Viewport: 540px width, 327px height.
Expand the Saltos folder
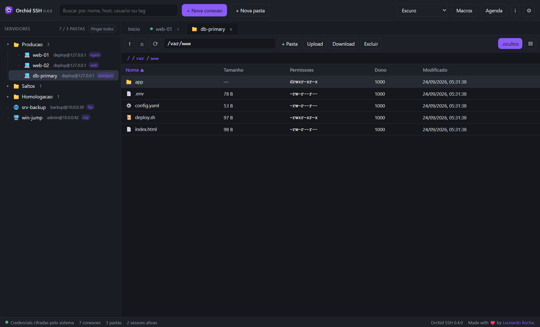pyautogui.click(x=8, y=86)
